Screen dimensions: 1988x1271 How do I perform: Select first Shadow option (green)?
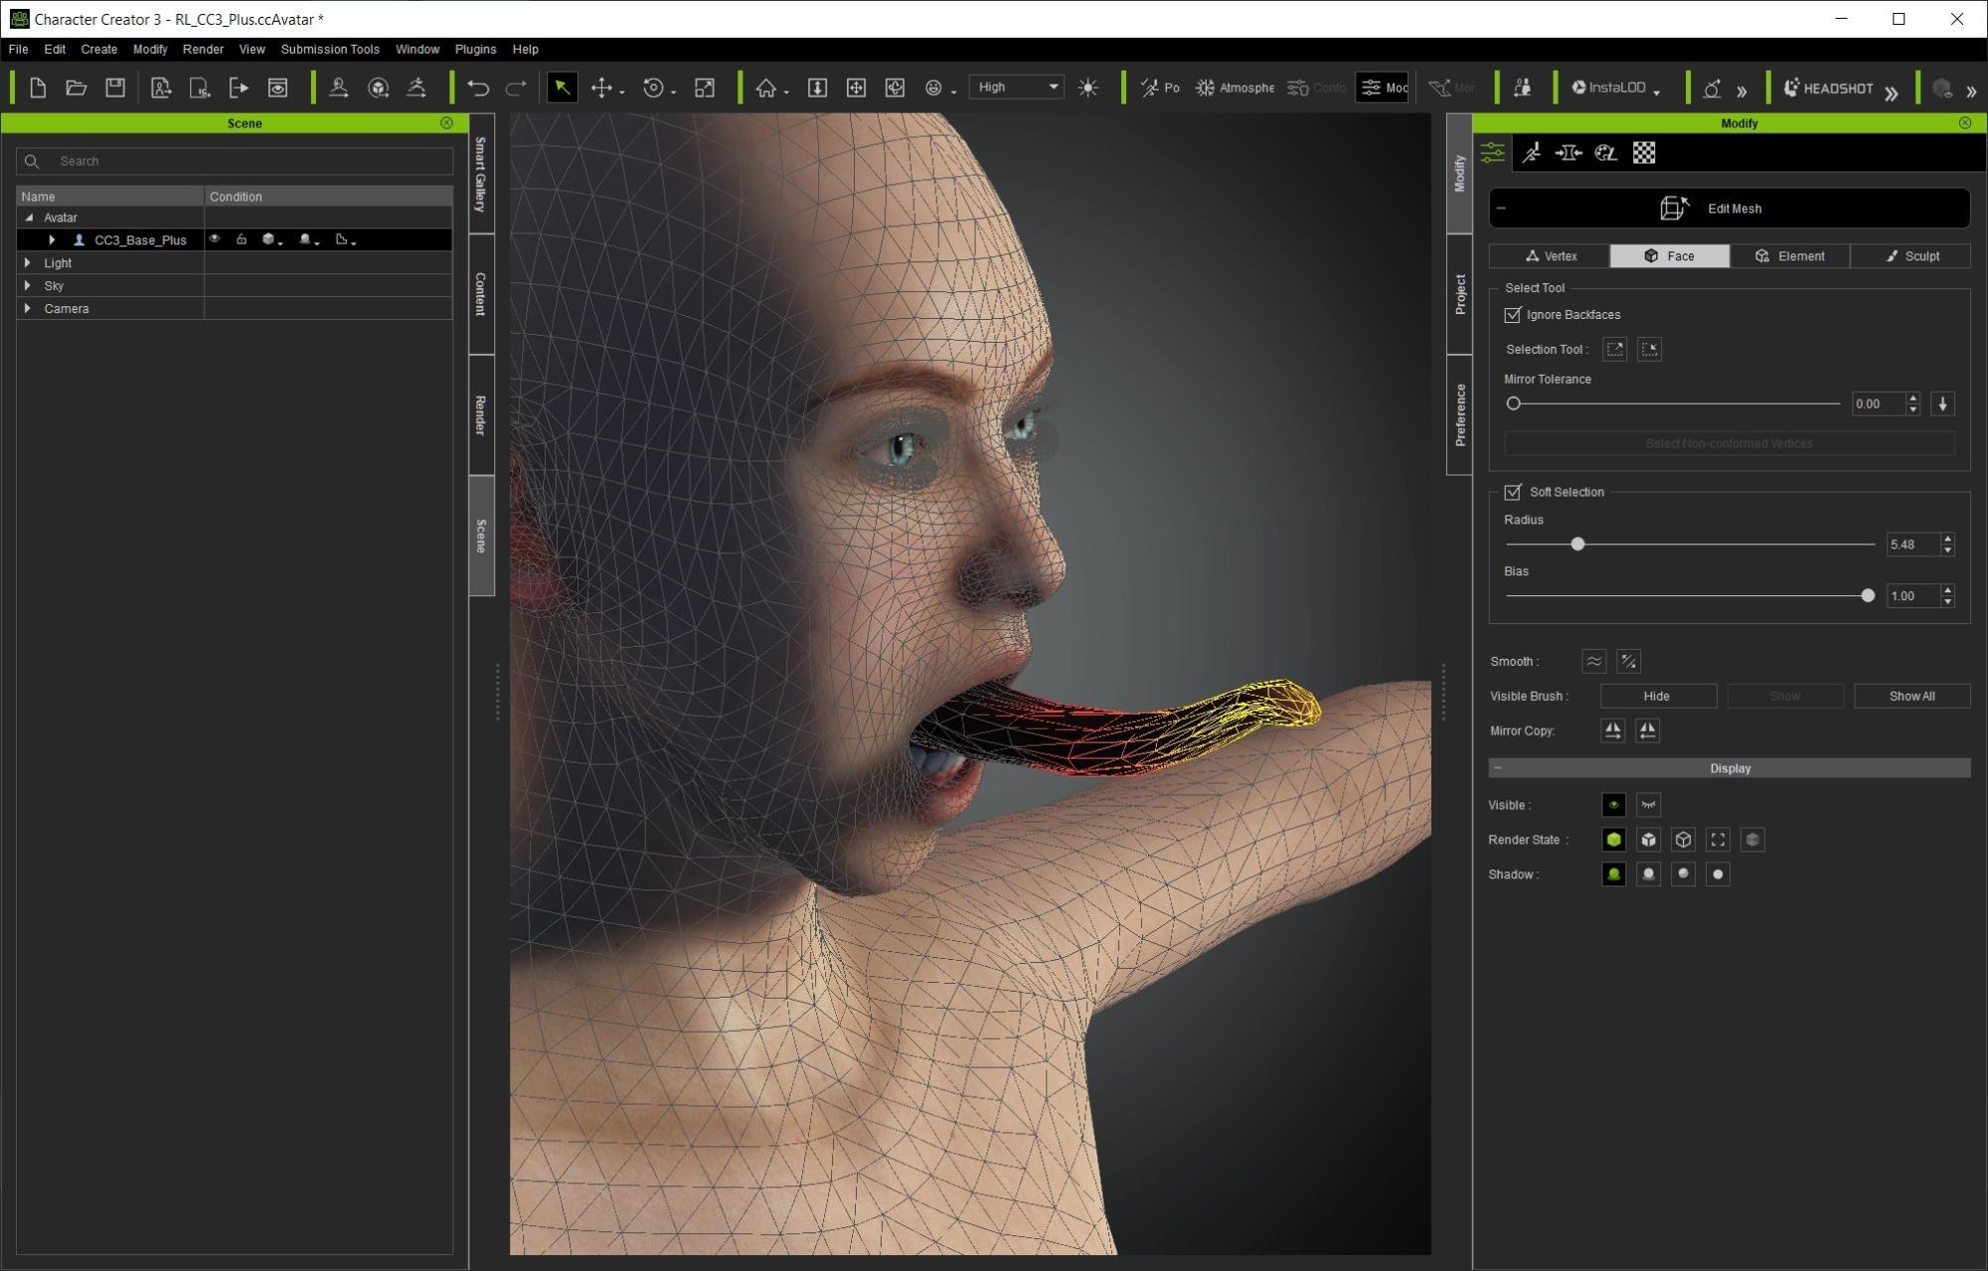pos(1613,874)
